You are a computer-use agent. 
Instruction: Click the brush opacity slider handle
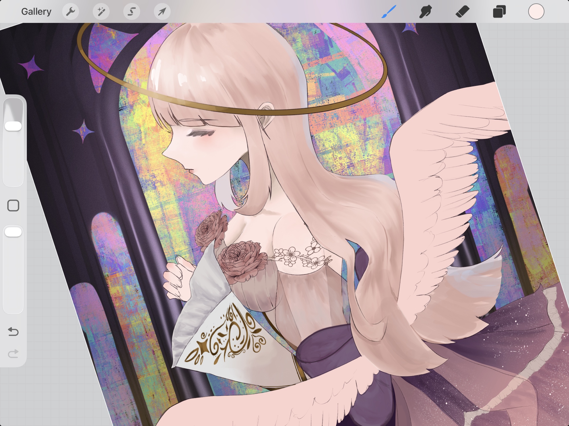click(13, 232)
